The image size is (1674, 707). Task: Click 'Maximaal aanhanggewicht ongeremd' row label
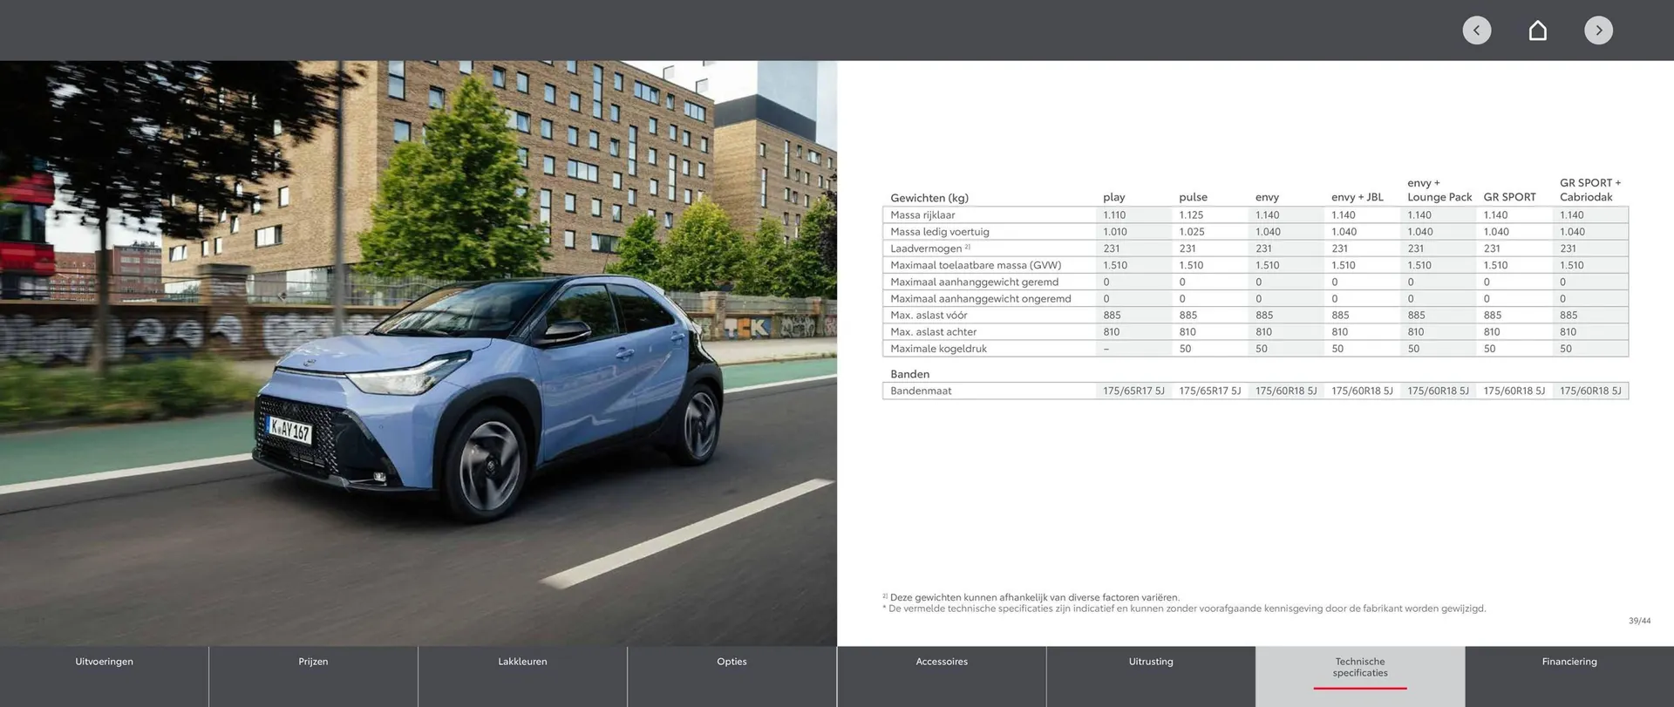click(x=980, y=298)
